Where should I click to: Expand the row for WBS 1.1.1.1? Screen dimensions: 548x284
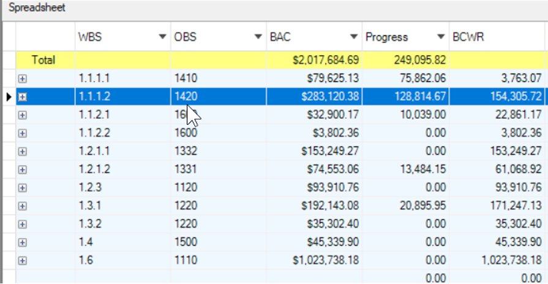[x=23, y=78]
